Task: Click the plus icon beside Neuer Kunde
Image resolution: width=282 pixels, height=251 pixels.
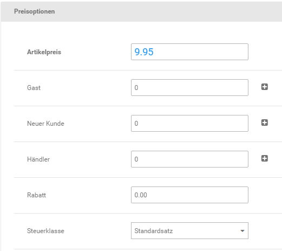Action: pyautogui.click(x=265, y=123)
